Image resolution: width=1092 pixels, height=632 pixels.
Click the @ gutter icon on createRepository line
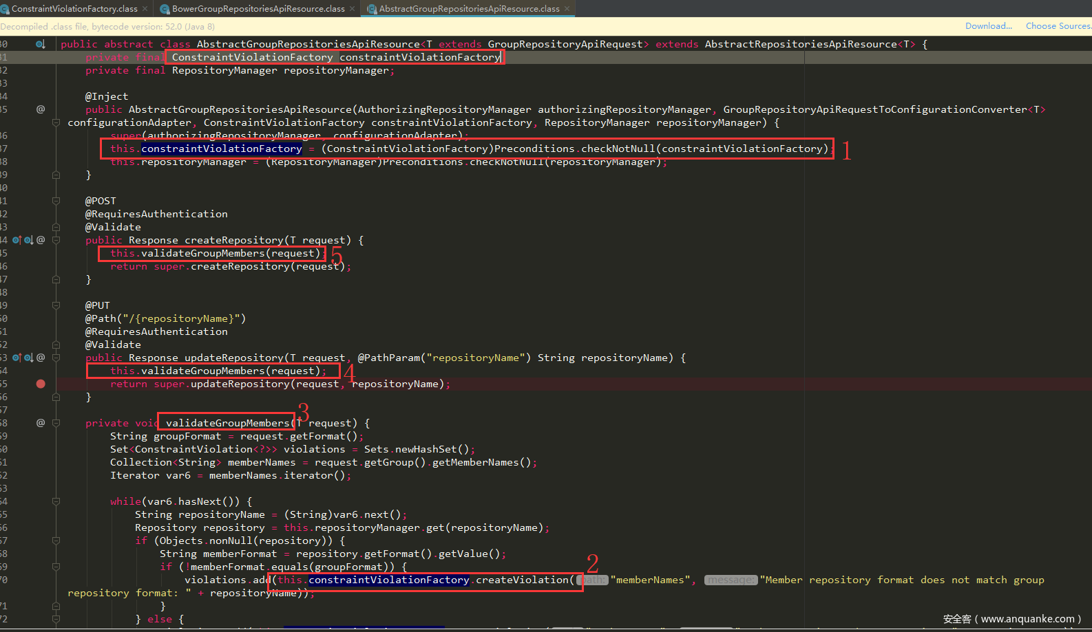(x=41, y=240)
